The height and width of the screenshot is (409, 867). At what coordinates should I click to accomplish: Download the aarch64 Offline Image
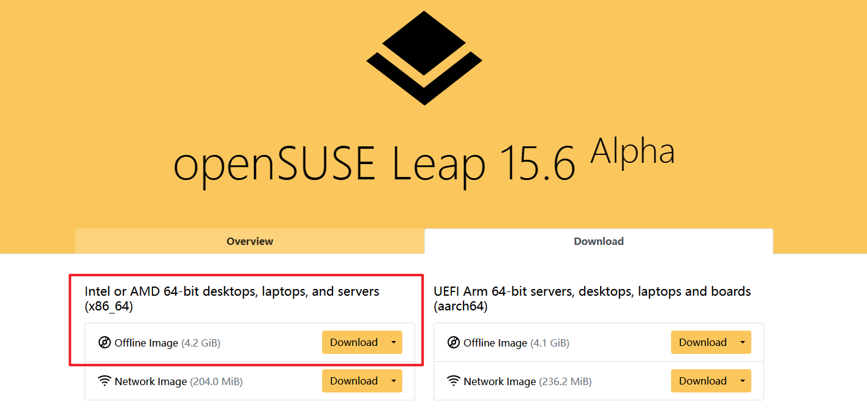(703, 342)
